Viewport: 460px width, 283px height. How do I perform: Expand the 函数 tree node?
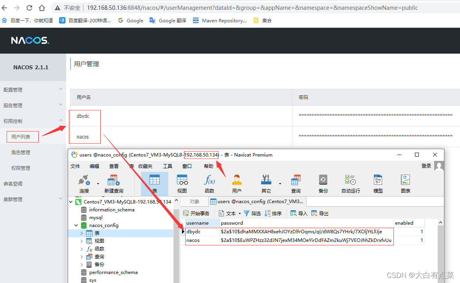81,249
